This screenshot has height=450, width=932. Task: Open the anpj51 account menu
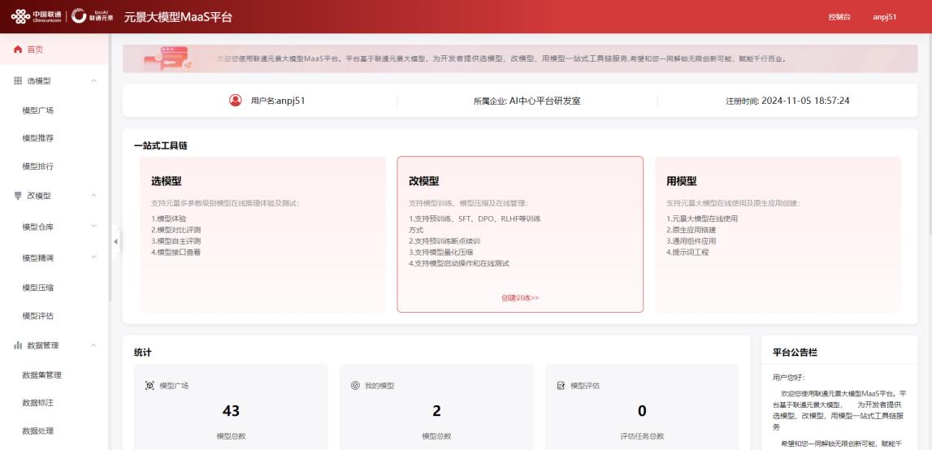pos(884,16)
